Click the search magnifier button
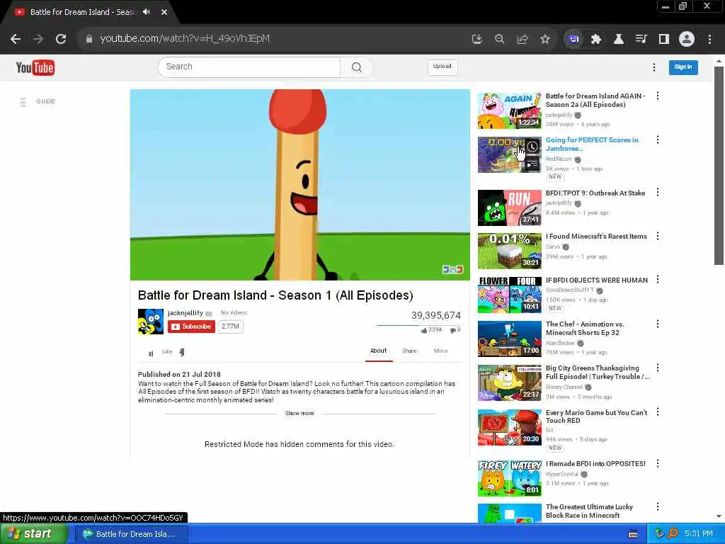This screenshot has height=544, width=725. 357,67
